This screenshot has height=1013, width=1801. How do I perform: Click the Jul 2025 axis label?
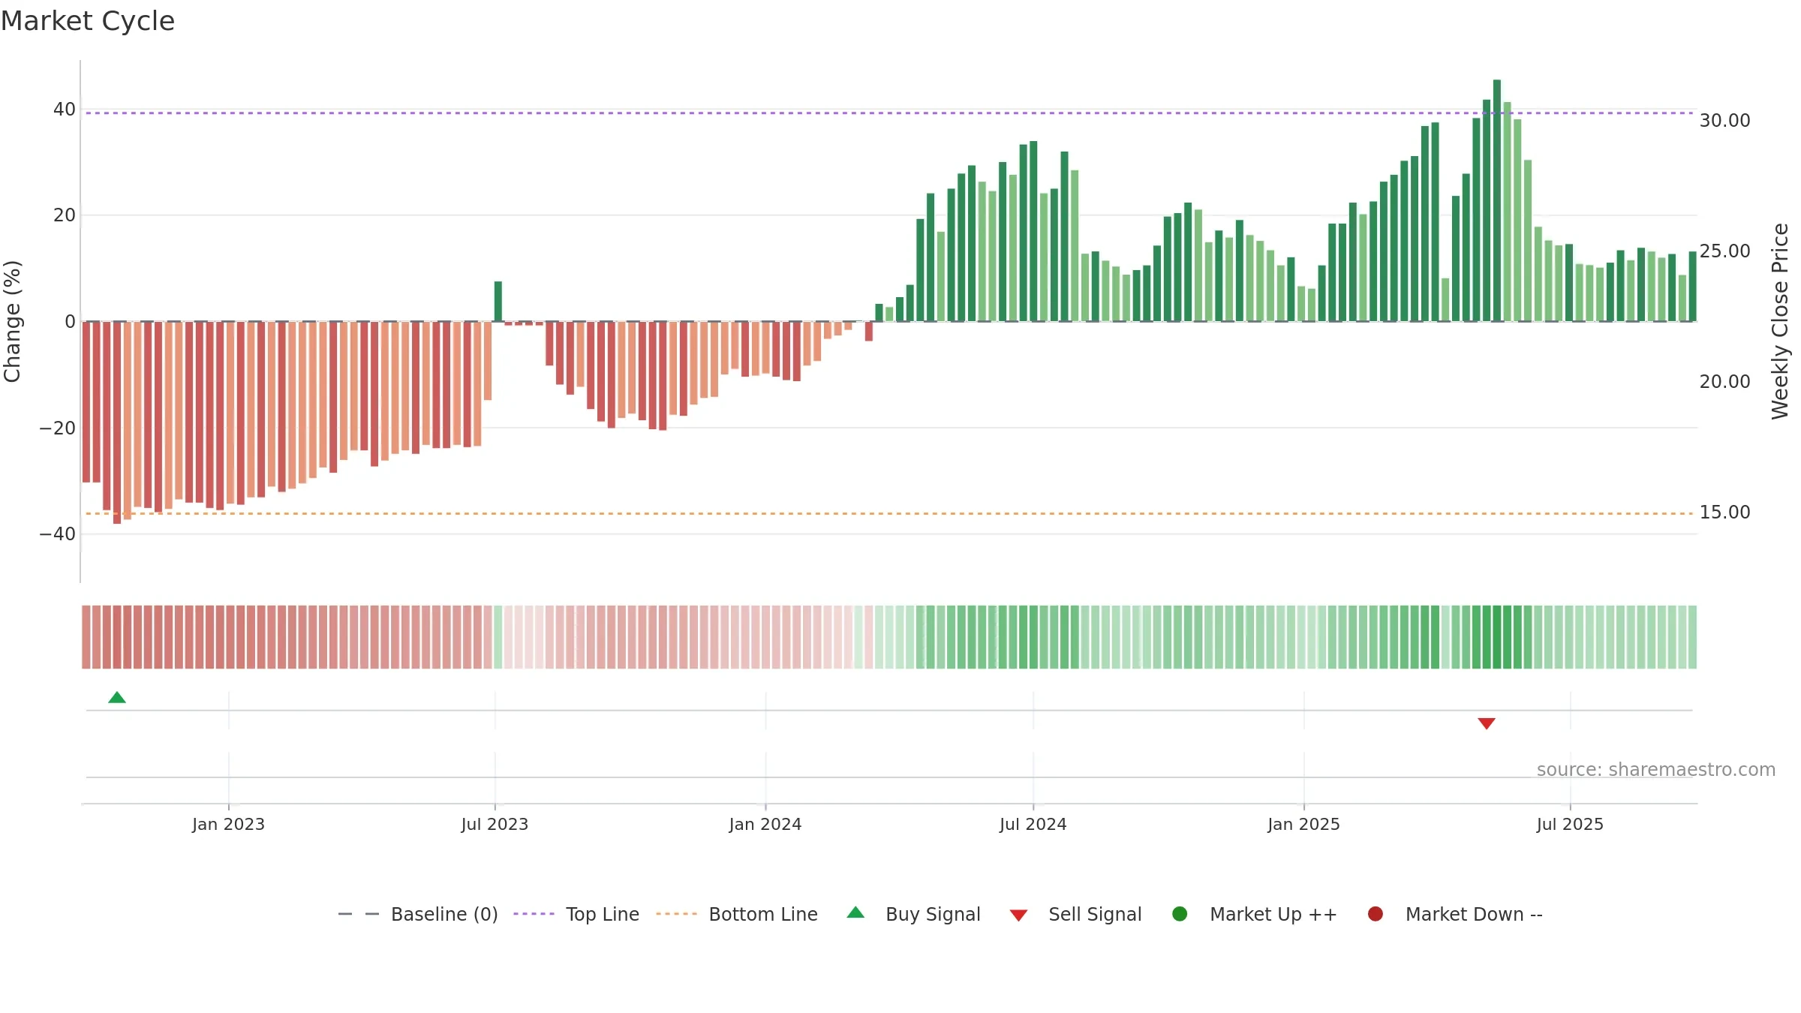coord(1570,825)
